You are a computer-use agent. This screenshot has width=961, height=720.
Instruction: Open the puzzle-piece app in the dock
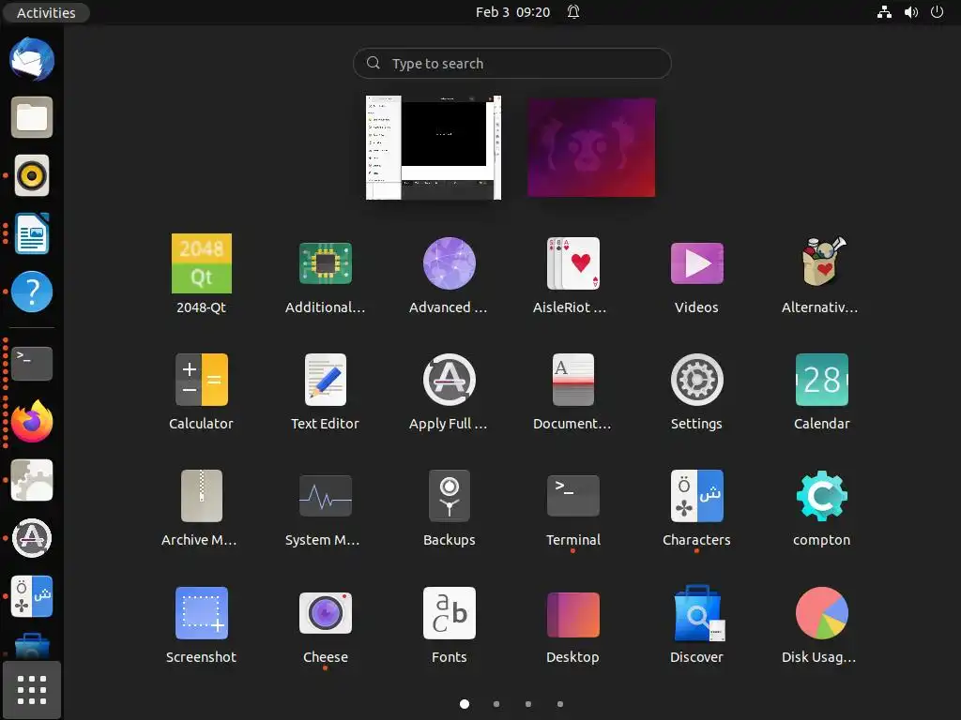click(x=32, y=480)
